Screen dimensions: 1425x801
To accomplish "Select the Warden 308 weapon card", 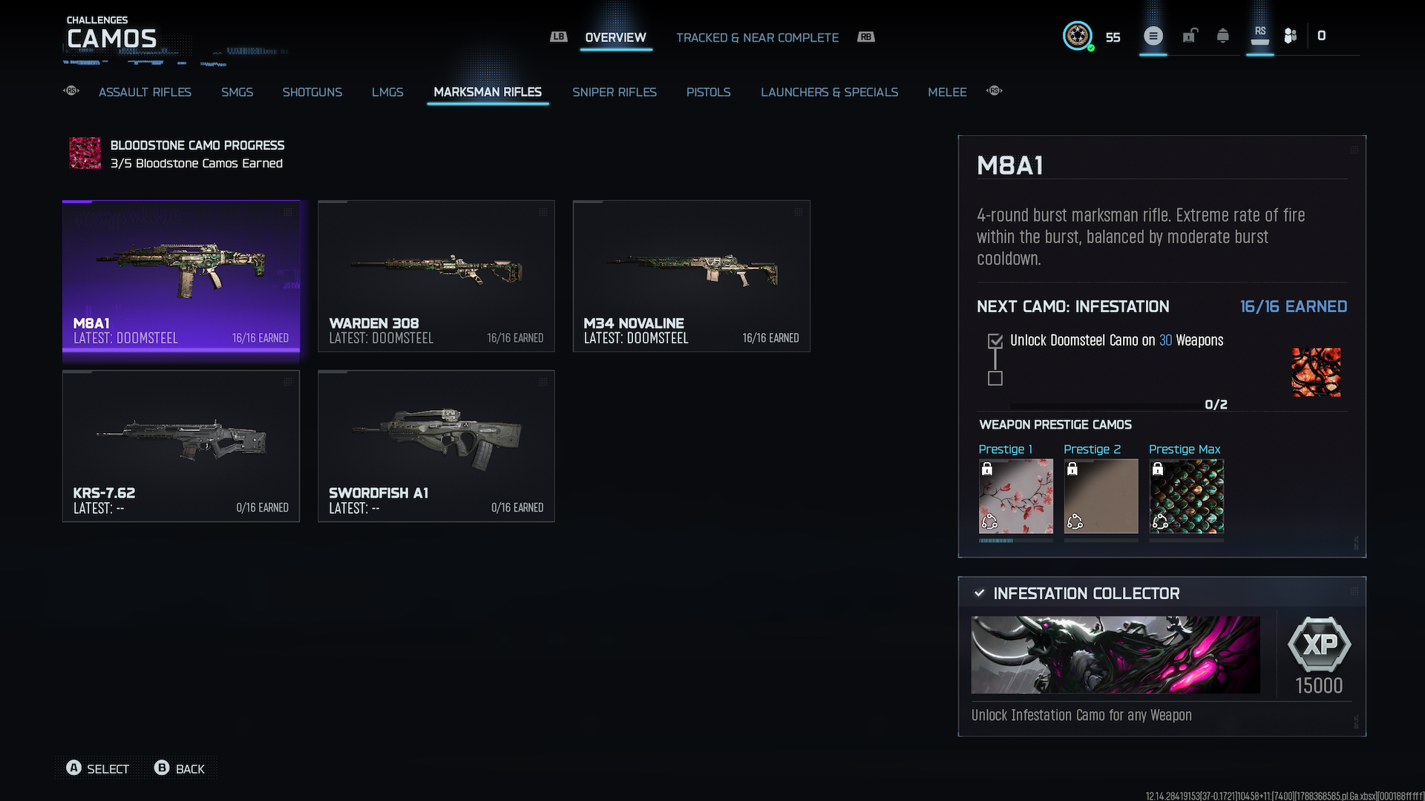I will [436, 276].
